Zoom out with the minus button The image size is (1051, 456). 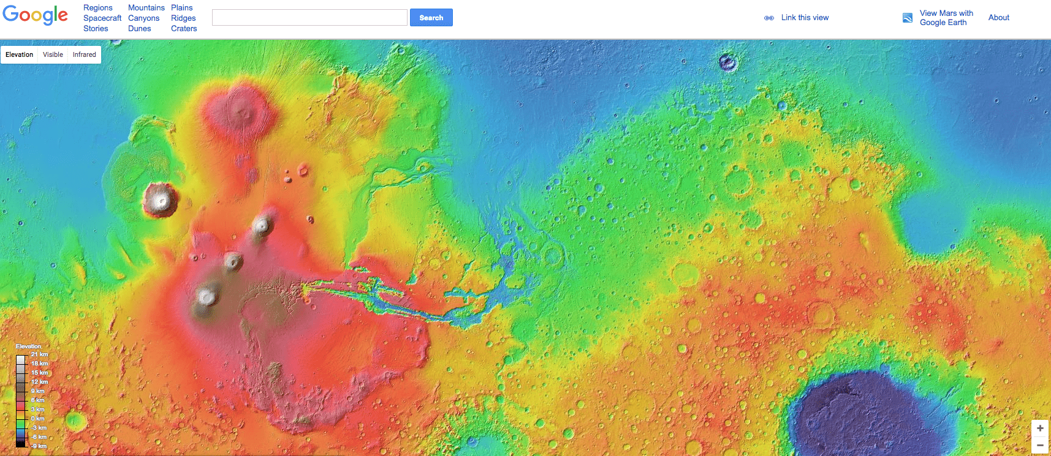(x=1040, y=445)
